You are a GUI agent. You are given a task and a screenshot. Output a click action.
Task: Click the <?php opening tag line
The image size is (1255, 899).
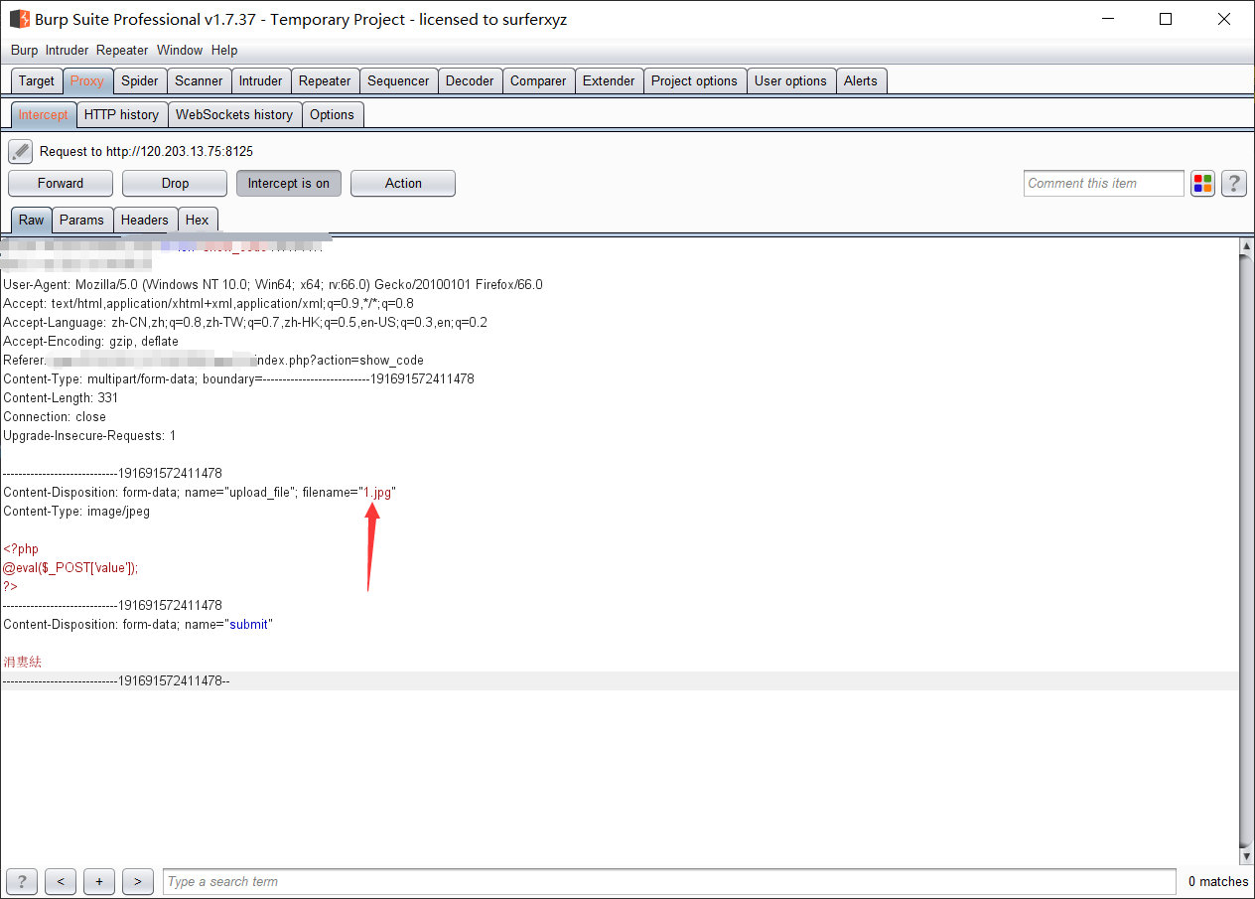click(x=21, y=549)
